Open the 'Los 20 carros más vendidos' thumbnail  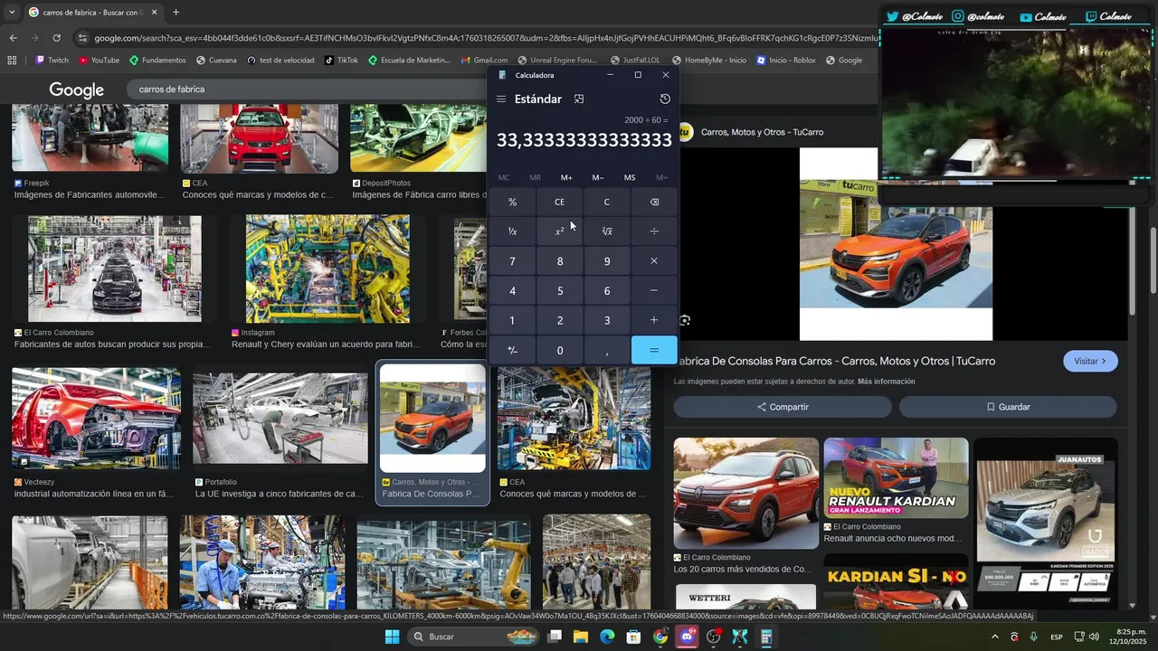pos(745,493)
